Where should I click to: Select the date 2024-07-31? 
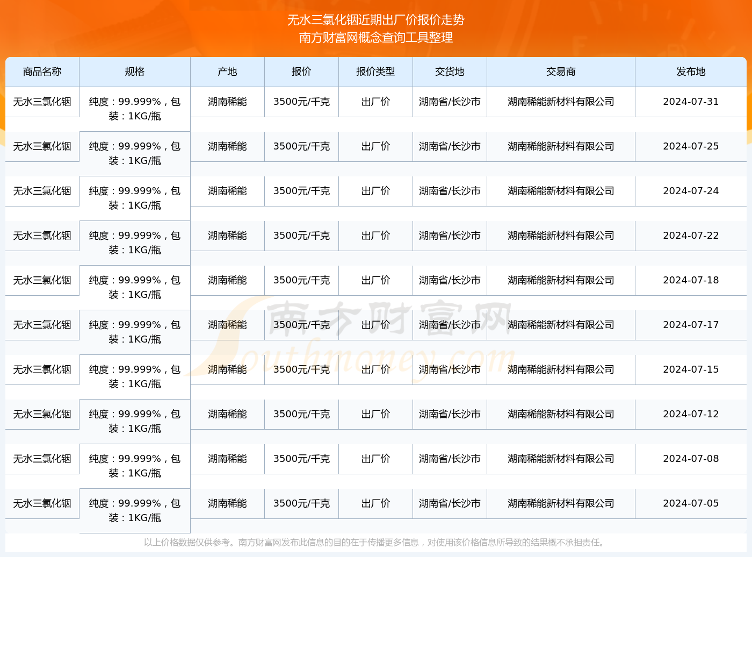pos(691,102)
